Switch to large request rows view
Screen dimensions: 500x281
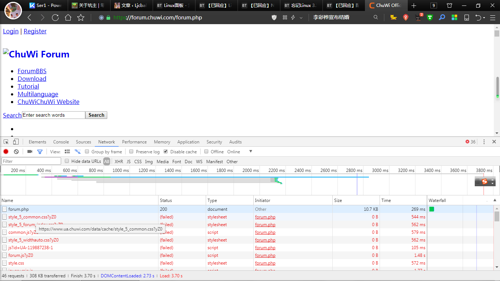[67, 151]
